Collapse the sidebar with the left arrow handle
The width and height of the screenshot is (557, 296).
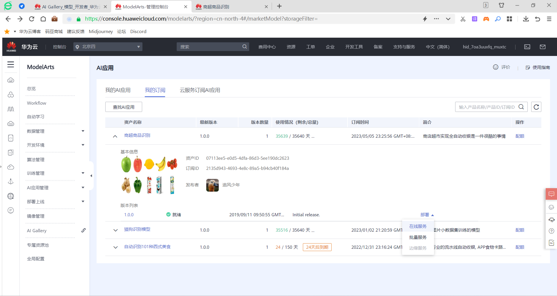click(x=91, y=176)
